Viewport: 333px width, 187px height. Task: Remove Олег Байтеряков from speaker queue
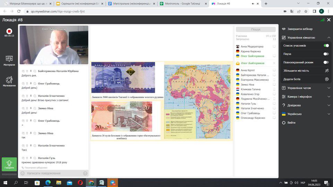[274, 63]
